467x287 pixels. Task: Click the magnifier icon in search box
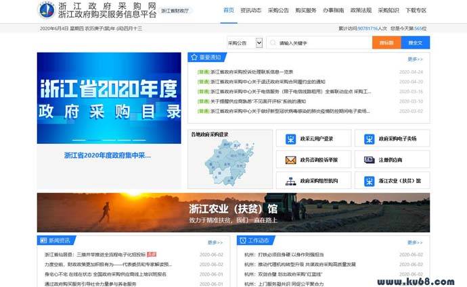pos(272,43)
